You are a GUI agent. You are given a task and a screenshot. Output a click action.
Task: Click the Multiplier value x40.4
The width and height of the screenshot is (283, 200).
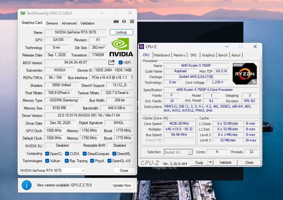pos(179,129)
